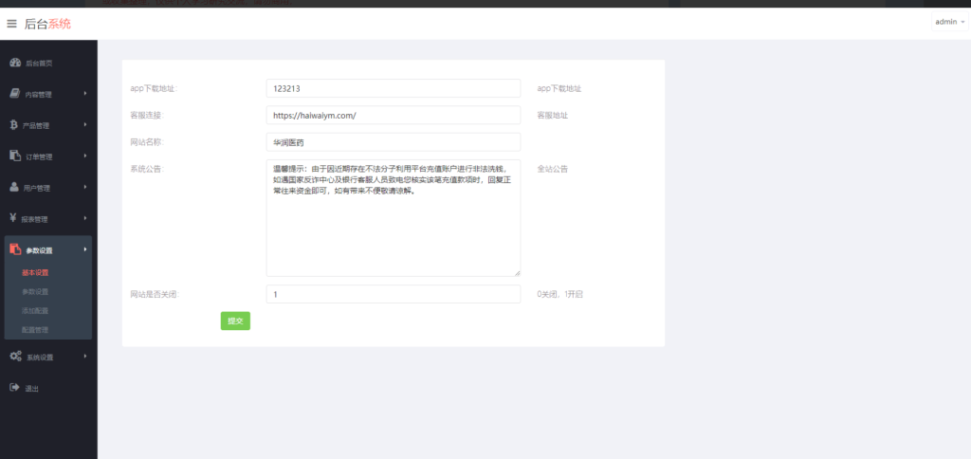971x459 pixels.
Task: Collapse 参数设置 submenu arrow
Action: 84,249
